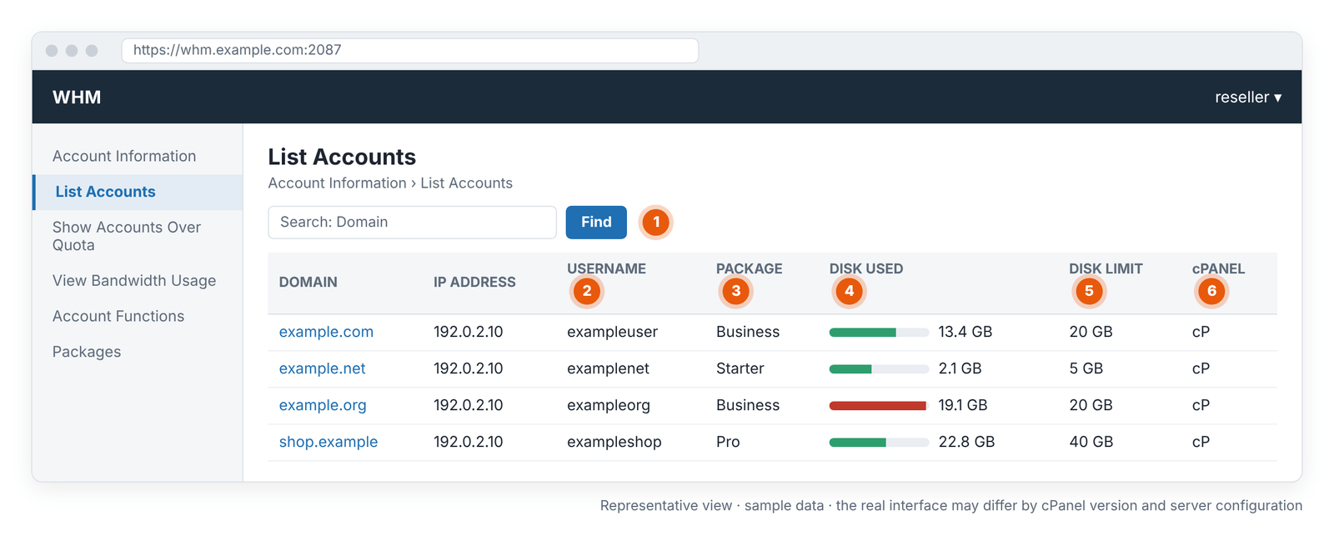
Task: Go to View Bandwidth Usage
Action: pos(134,281)
